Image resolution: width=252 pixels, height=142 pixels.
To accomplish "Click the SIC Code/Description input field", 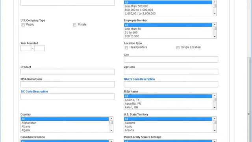I will (x=68, y=96).
